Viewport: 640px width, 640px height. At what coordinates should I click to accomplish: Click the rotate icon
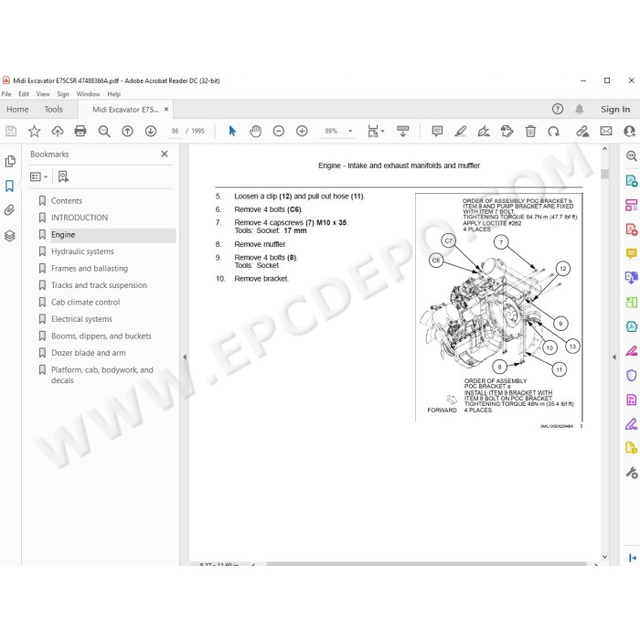click(x=553, y=131)
